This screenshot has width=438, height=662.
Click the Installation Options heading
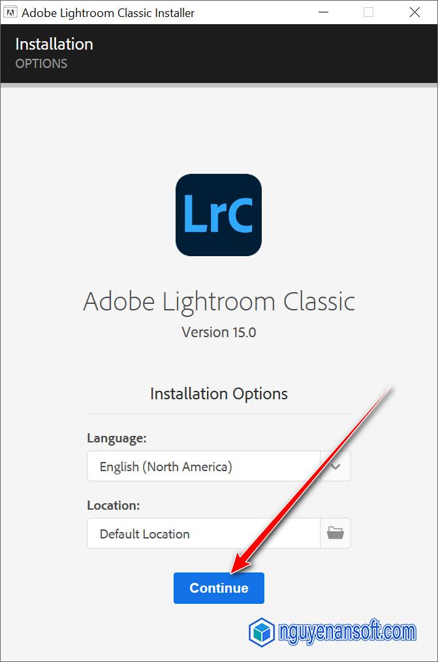(x=219, y=393)
